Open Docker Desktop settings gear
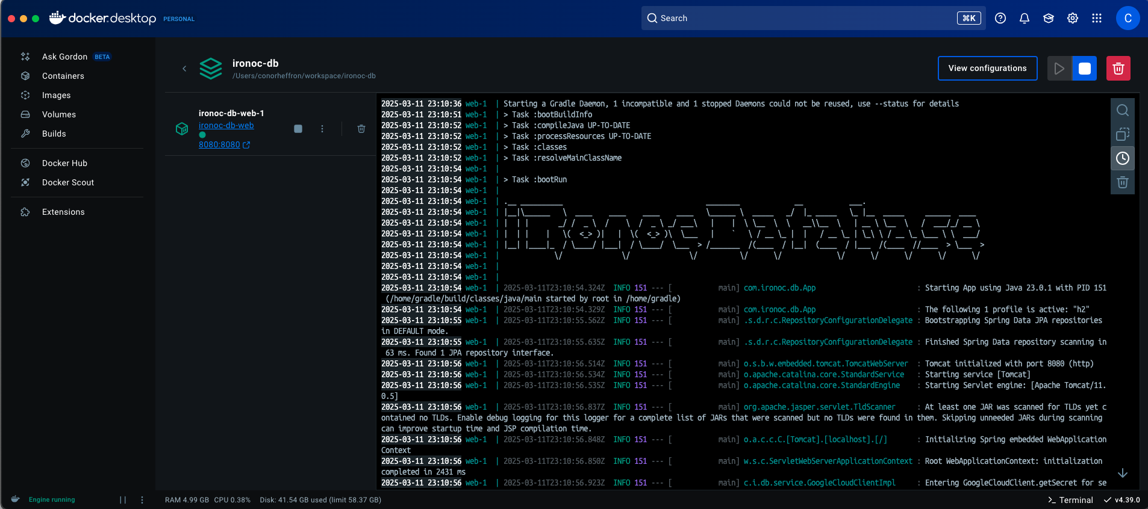 1072,18
